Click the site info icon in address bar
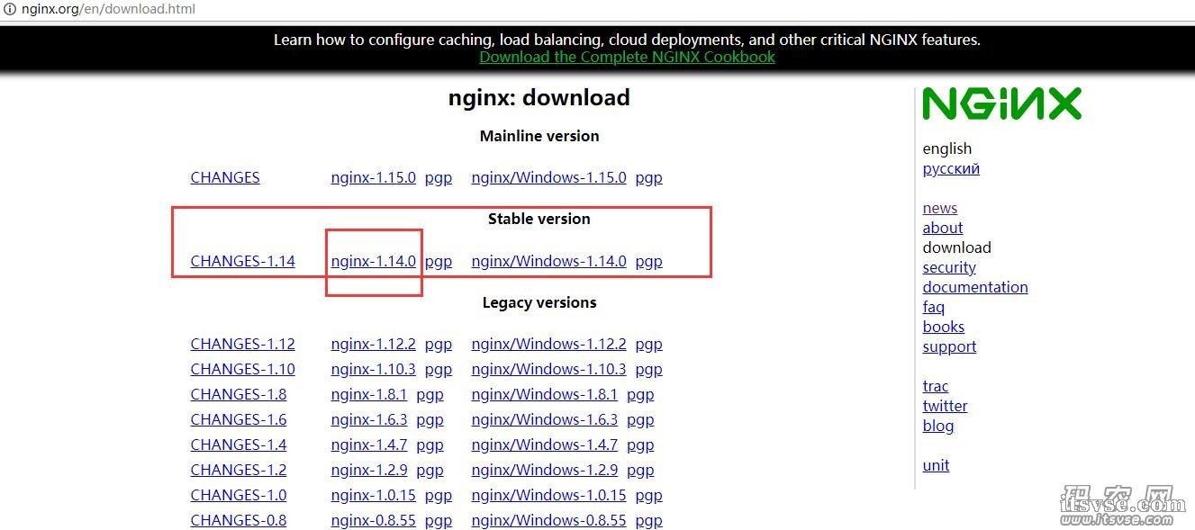The image size is (1195, 530). tap(8, 10)
